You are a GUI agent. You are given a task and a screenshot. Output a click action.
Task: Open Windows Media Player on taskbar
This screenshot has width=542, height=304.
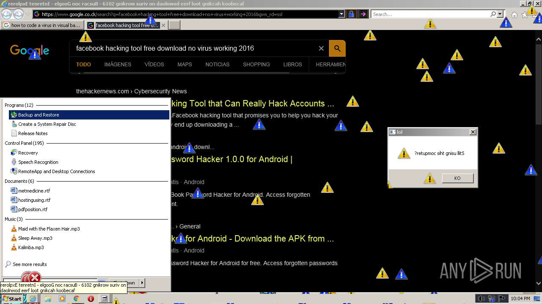click(x=62, y=299)
